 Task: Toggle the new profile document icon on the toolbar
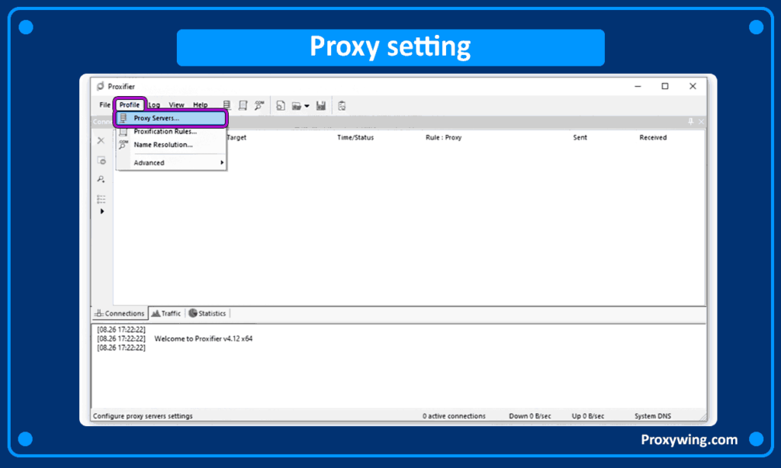(x=280, y=104)
